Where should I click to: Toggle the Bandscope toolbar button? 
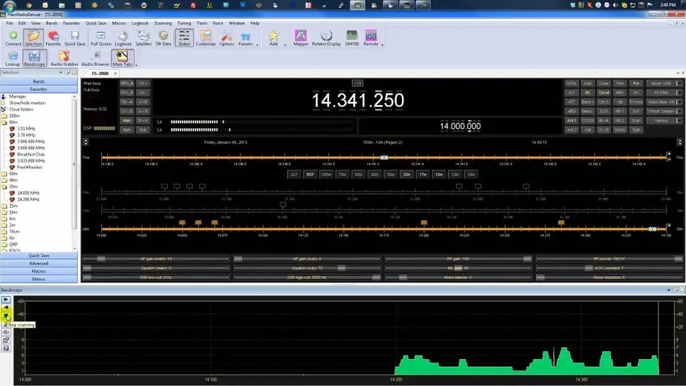[35, 58]
